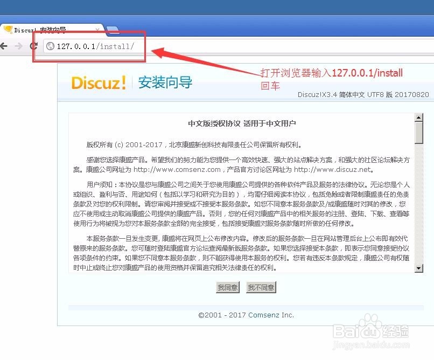This screenshot has width=434, height=360.
Task: Click the version text Discuz!X3.4 简体中文 UTF8 版
Action: [345, 95]
